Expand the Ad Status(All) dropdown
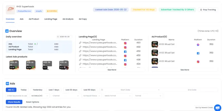This screenshot has height=111, width=223. coord(40,96)
